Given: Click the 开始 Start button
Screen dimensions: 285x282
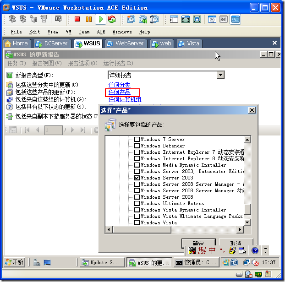Looking at the screenshot, I should click(x=14, y=262).
